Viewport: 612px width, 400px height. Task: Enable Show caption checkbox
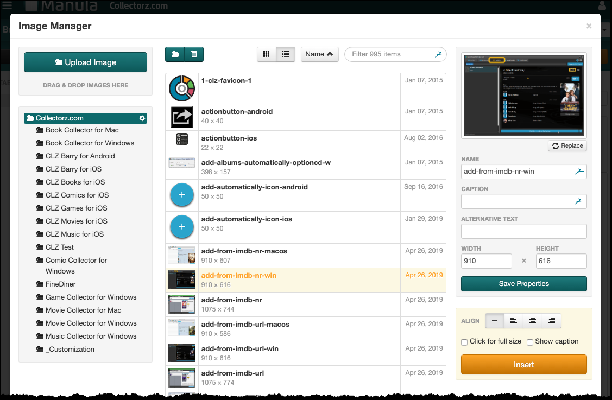tap(530, 342)
